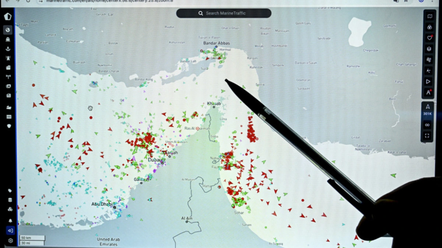Open the vessel filters circles icon
442x248 pixels.
pos(429,27)
